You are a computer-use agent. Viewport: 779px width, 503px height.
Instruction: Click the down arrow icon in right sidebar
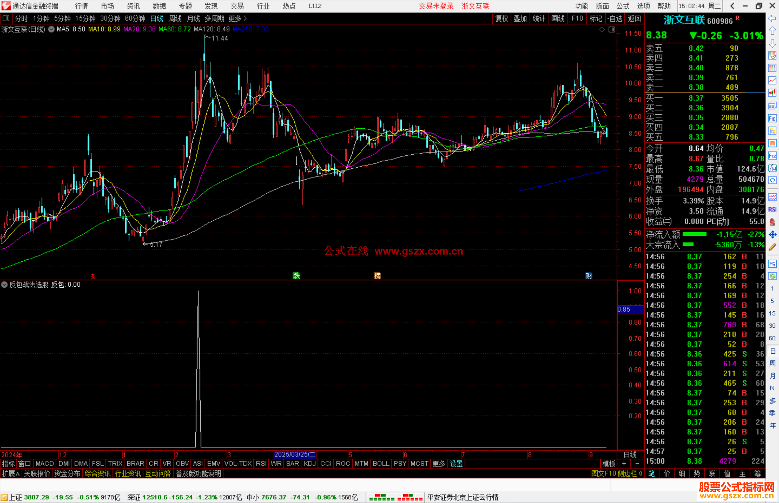tap(772, 43)
